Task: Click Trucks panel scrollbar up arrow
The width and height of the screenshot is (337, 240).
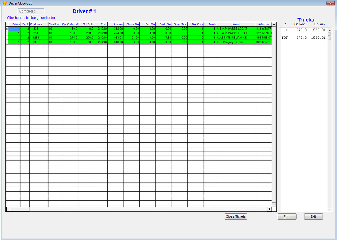Action: click(x=330, y=30)
